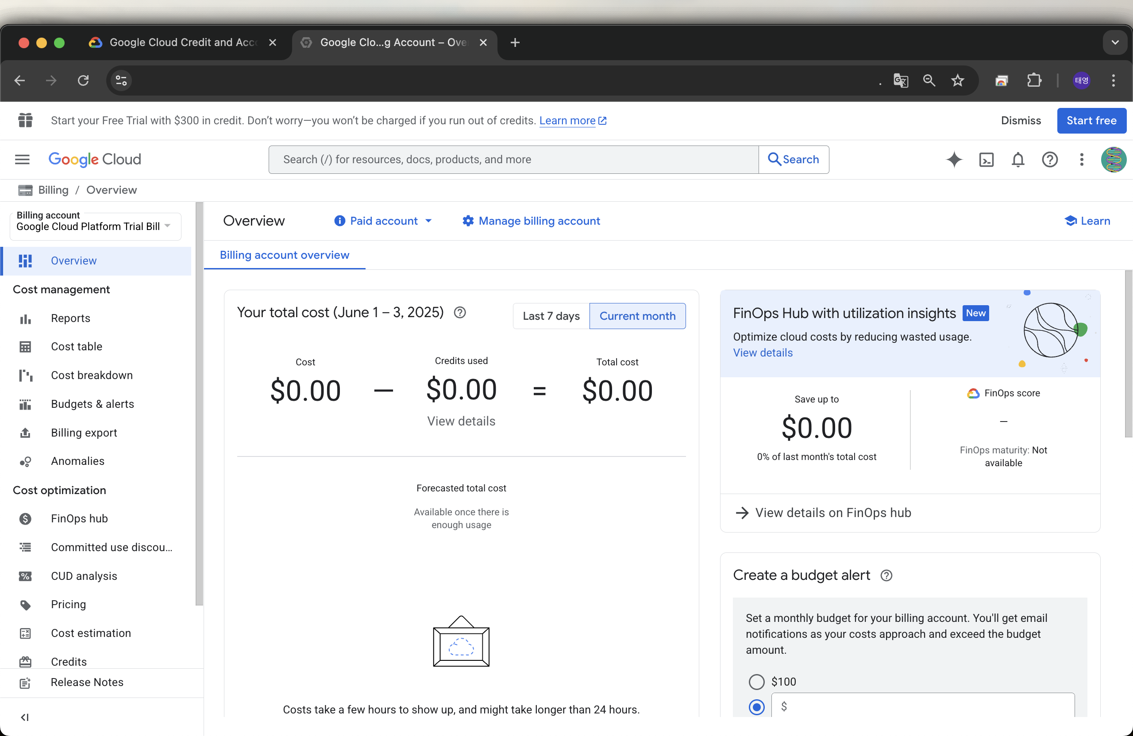This screenshot has width=1133, height=736.
Task: Click the custom budget amount field
Action: click(x=923, y=706)
